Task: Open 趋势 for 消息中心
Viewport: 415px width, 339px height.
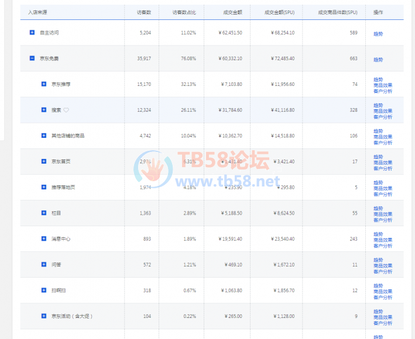Action: 378,234
